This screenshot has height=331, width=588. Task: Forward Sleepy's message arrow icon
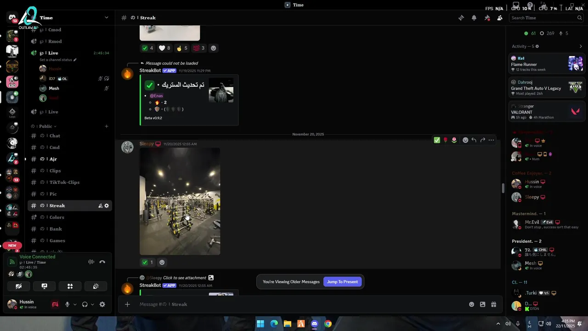tap(482, 140)
